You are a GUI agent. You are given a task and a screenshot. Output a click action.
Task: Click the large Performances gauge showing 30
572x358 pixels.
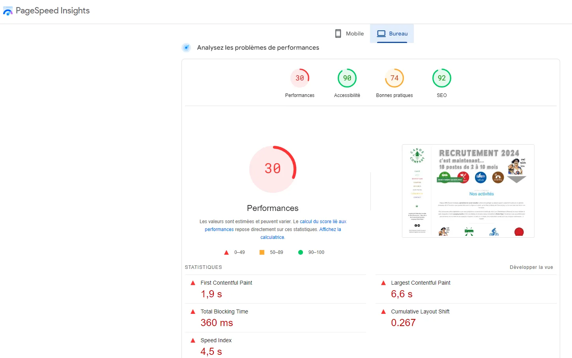coord(273,169)
